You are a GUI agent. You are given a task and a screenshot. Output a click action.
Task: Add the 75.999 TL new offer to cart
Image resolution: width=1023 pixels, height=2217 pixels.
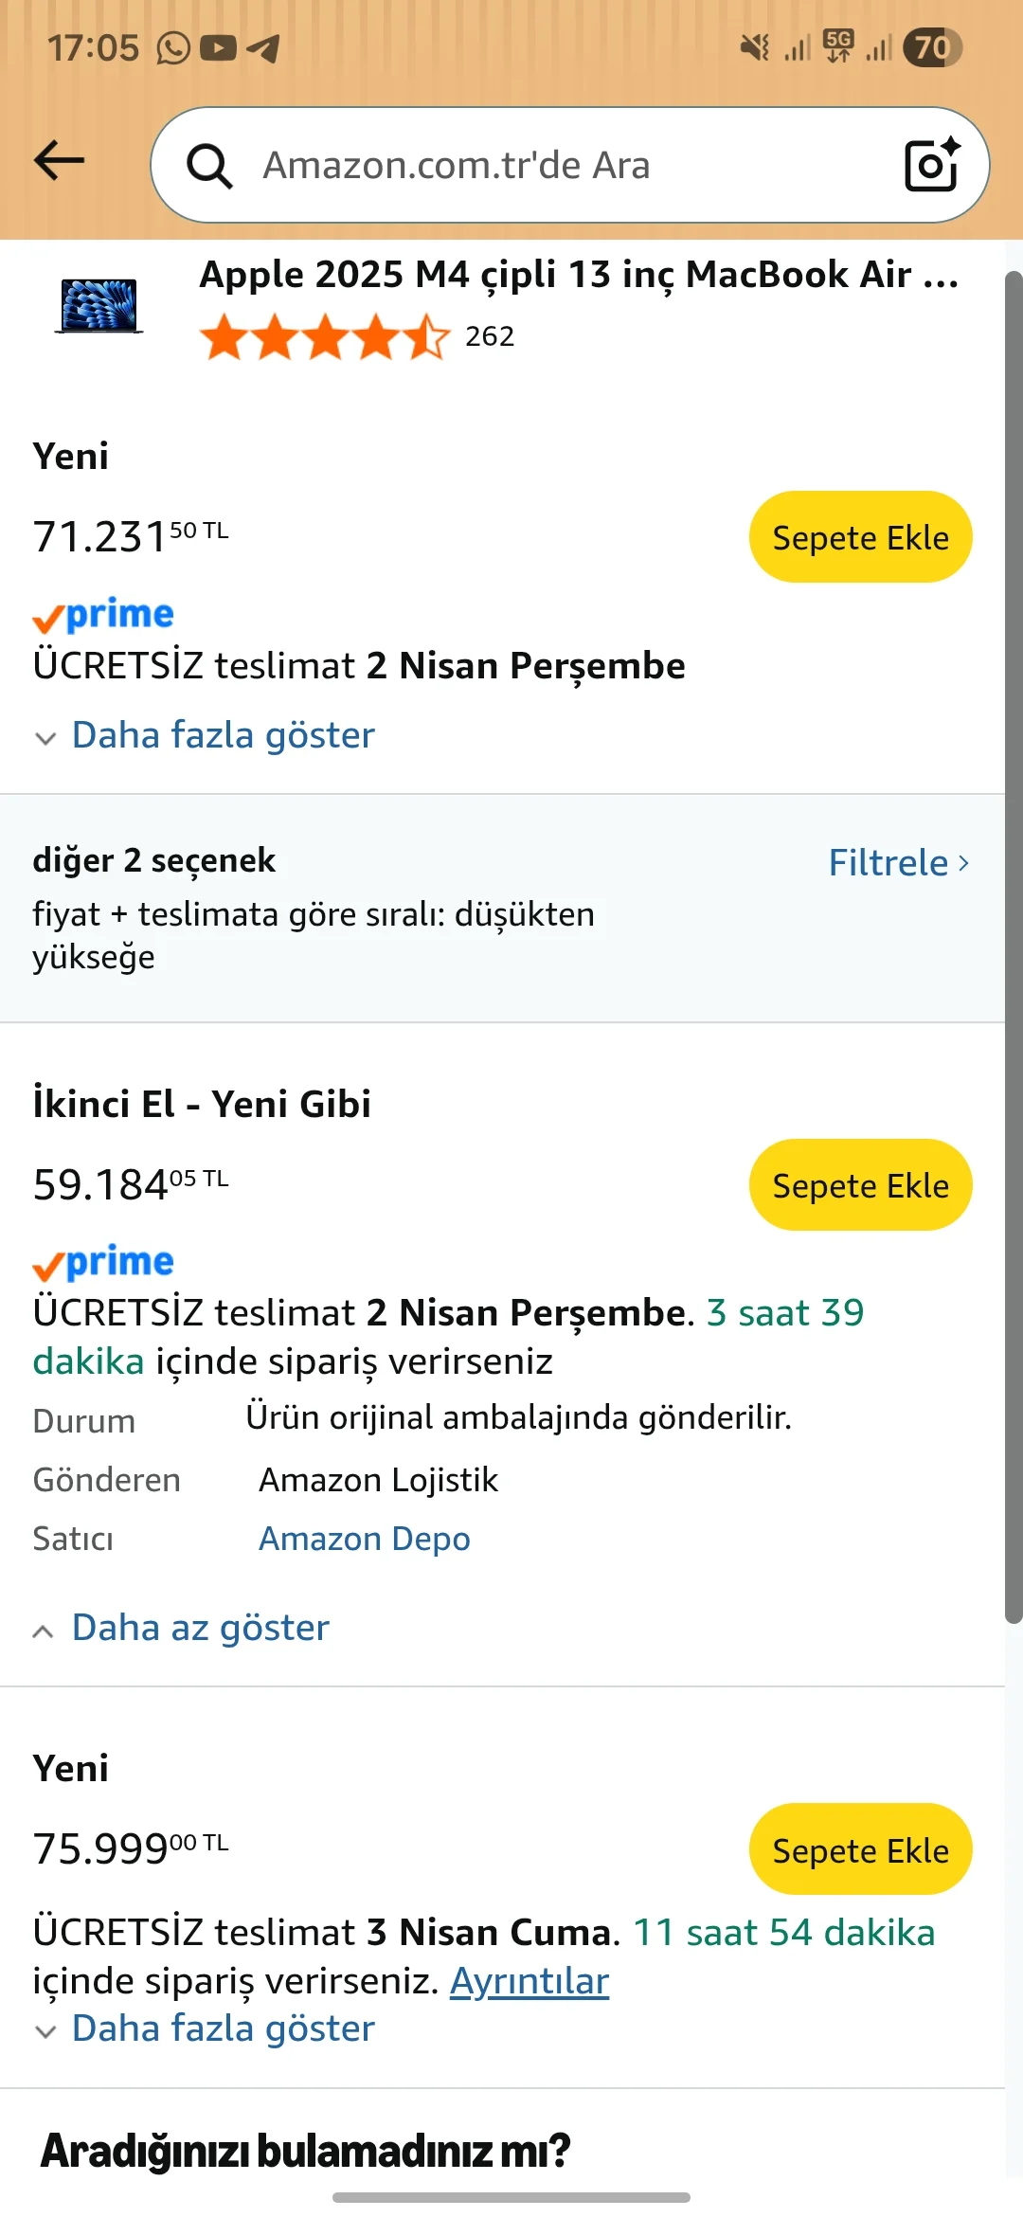coord(860,1850)
